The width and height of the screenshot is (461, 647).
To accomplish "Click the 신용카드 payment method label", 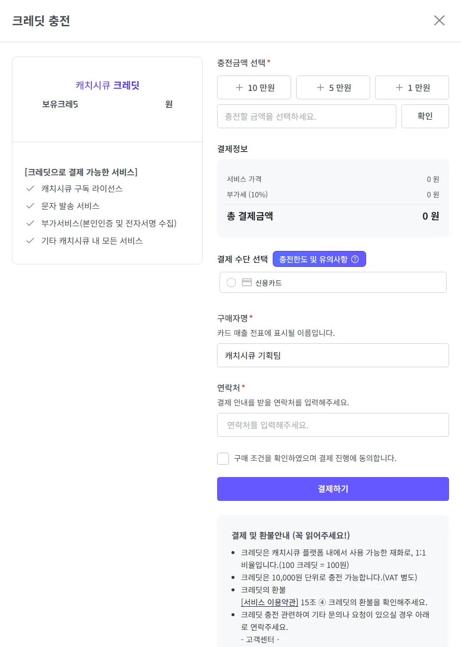I will (268, 283).
